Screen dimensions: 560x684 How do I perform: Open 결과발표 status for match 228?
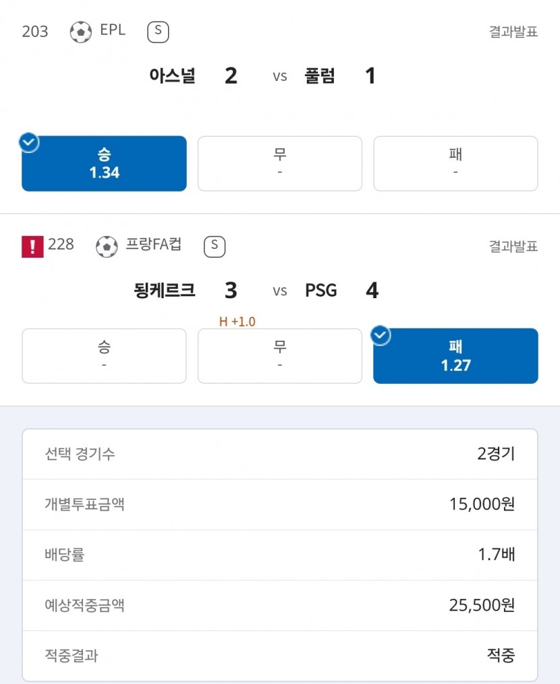[x=513, y=246]
